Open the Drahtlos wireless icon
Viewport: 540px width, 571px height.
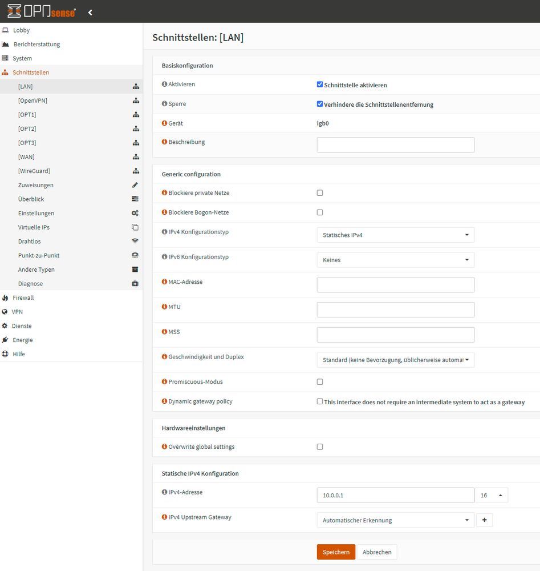tap(135, 241)
